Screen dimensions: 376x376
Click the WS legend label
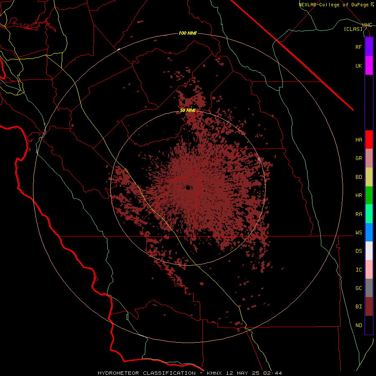[358, 233]
